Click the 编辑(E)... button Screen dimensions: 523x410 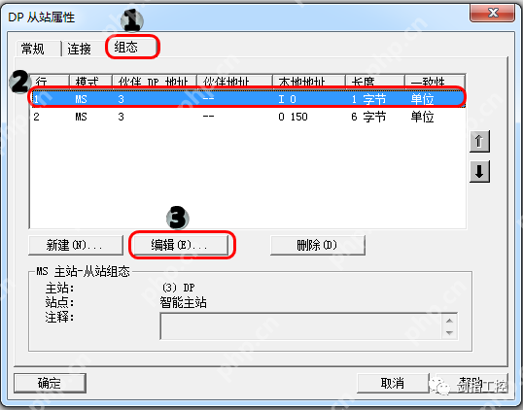coord(180,246)
